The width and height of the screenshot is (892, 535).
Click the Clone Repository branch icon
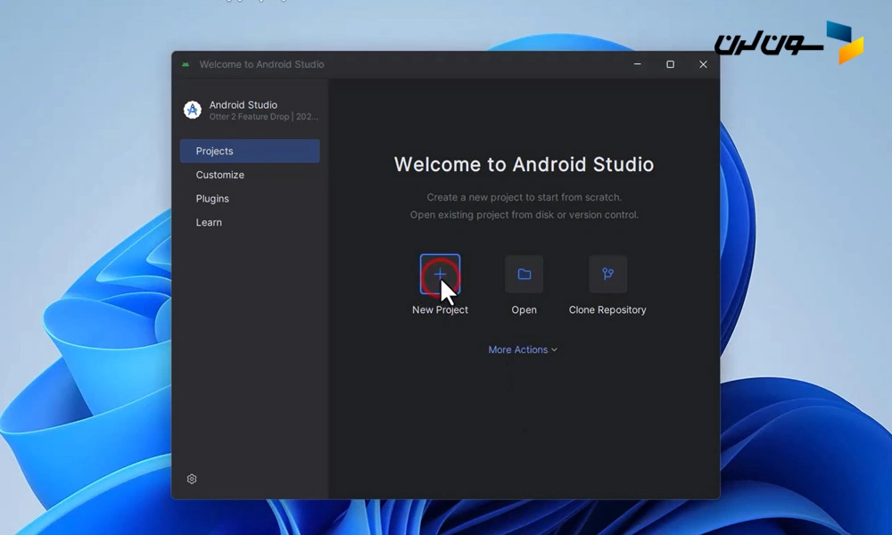point(607,275)
